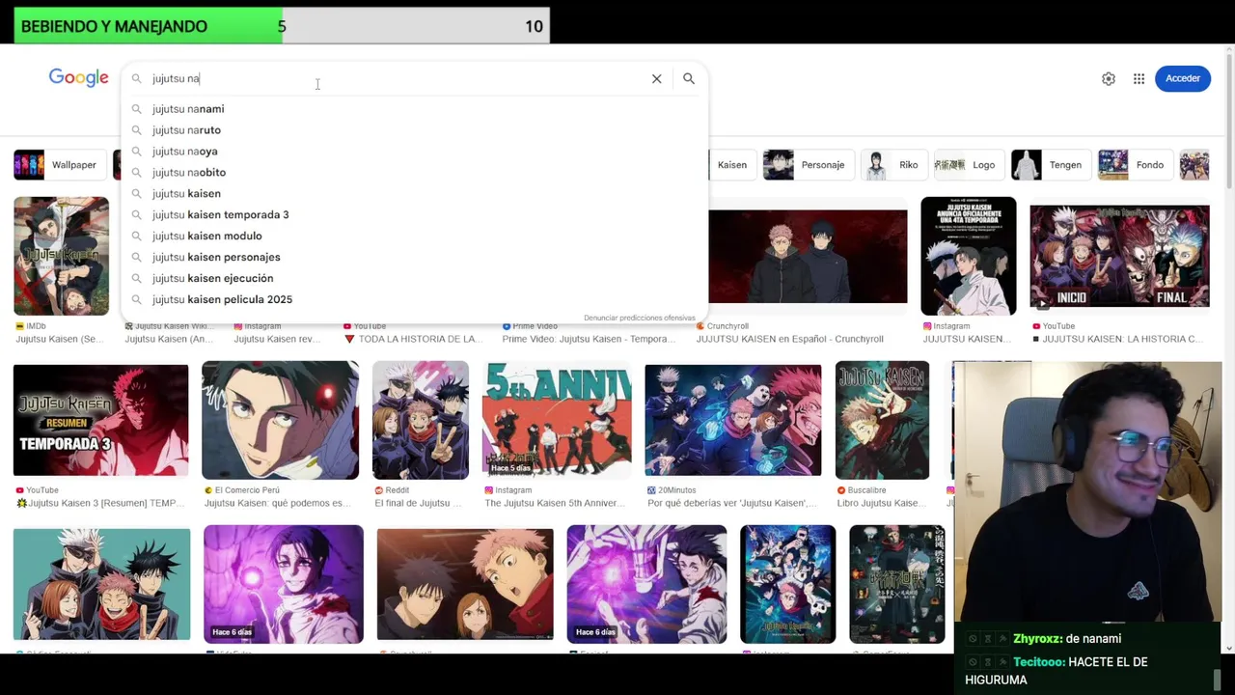Click the 'Por qué deberías ver Jujutsu Kaisen' title

[x=732, y=503]
